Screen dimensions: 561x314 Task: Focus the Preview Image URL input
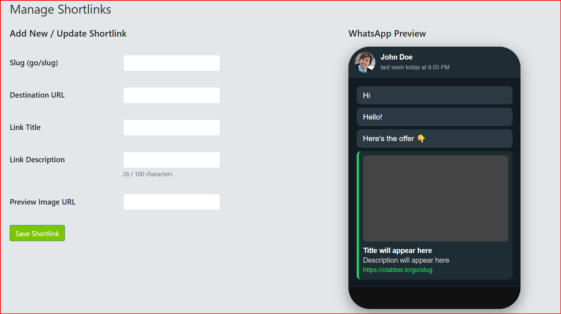click(x=172, y=202)
